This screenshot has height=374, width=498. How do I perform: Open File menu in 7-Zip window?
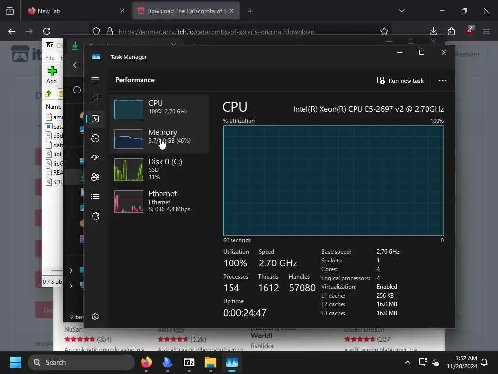point(50,57)
